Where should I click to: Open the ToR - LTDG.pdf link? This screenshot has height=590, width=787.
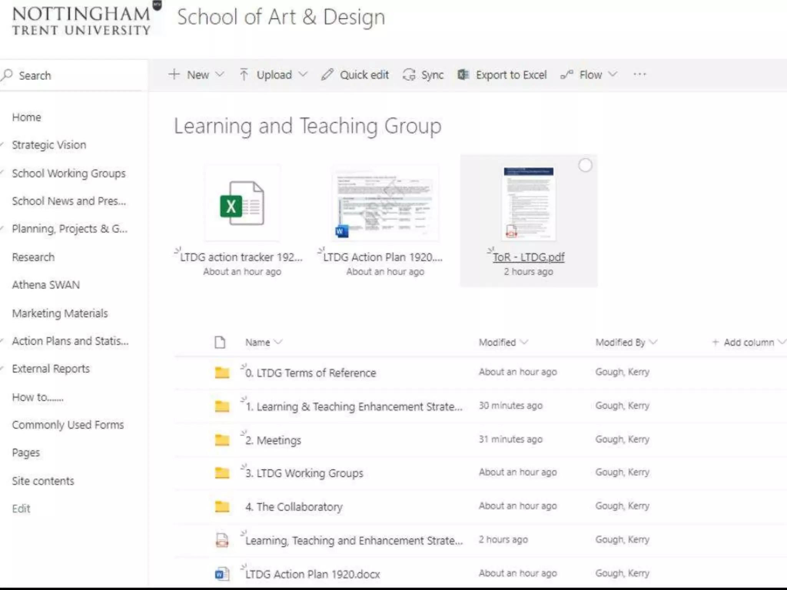pos(528,257)
